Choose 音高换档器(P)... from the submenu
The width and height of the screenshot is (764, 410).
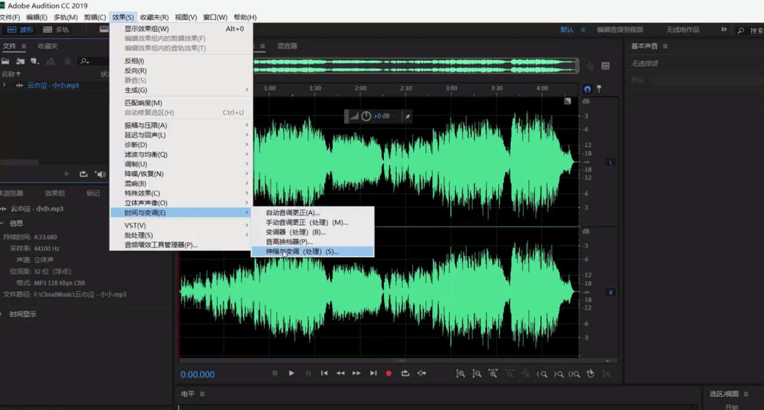click(x=313, y=242)
